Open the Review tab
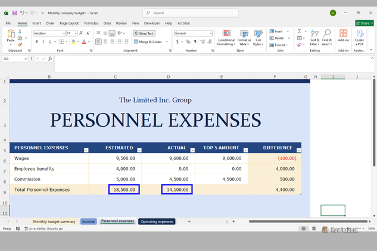377x251 pixels. pos(121,23)
